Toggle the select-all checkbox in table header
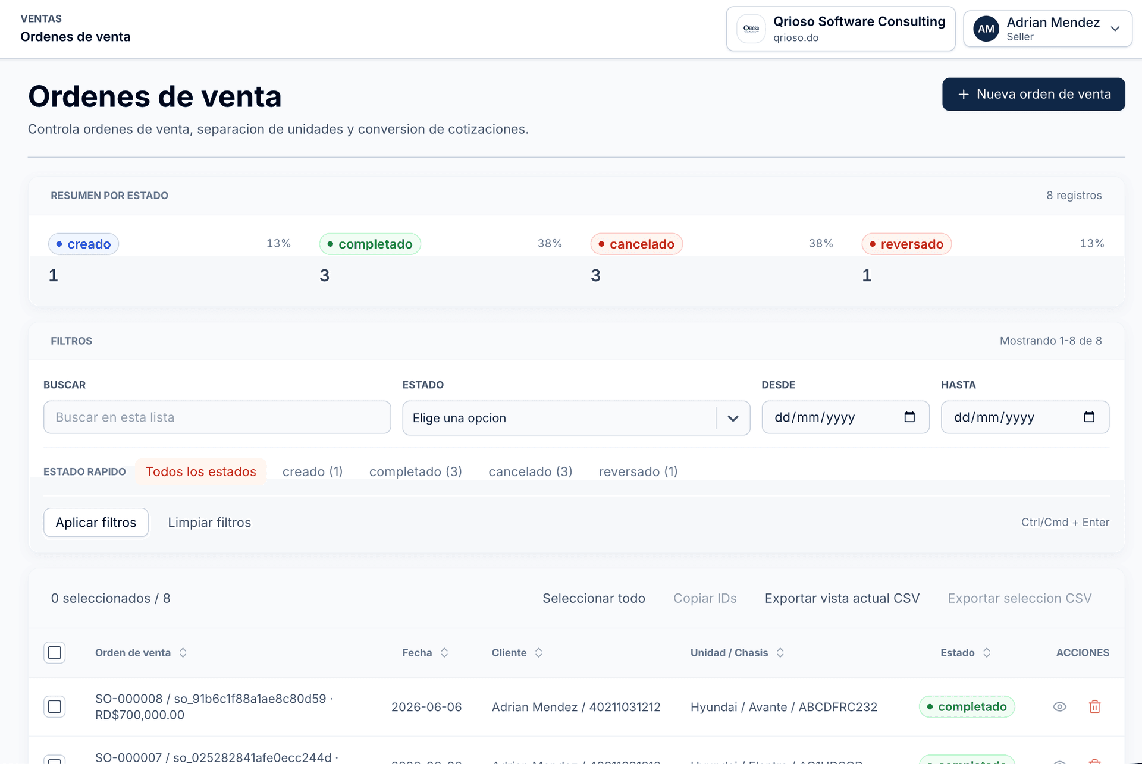The width and height of the screenshot is (1142, 764). [x=55, y=653]
